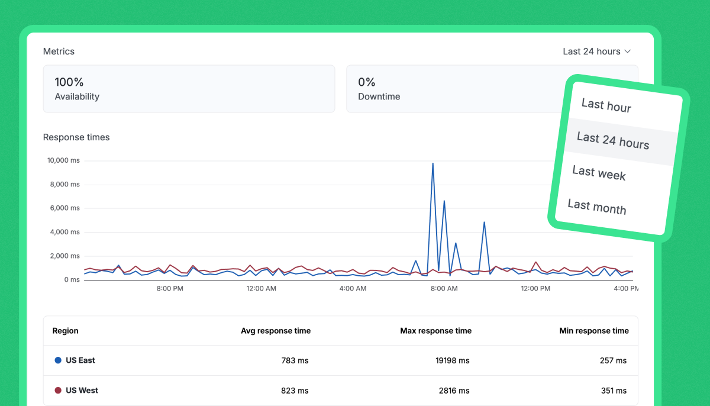The width and height of the screenshot is (710, 406).
Task: Click the tallest blue spike on the chart
Action: click(x=433, y=165)
